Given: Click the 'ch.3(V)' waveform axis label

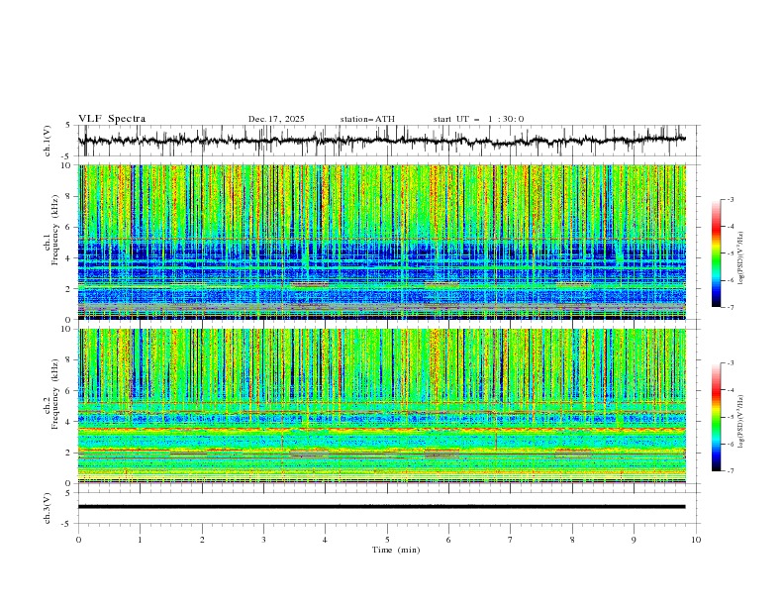Looking at the screenshot, I should pos(48,508).
